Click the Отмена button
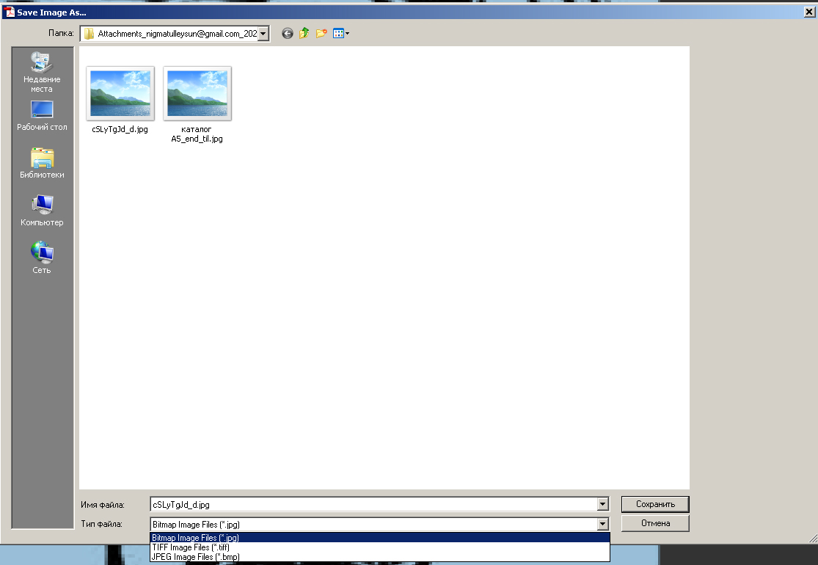 [x=654, y=523]
